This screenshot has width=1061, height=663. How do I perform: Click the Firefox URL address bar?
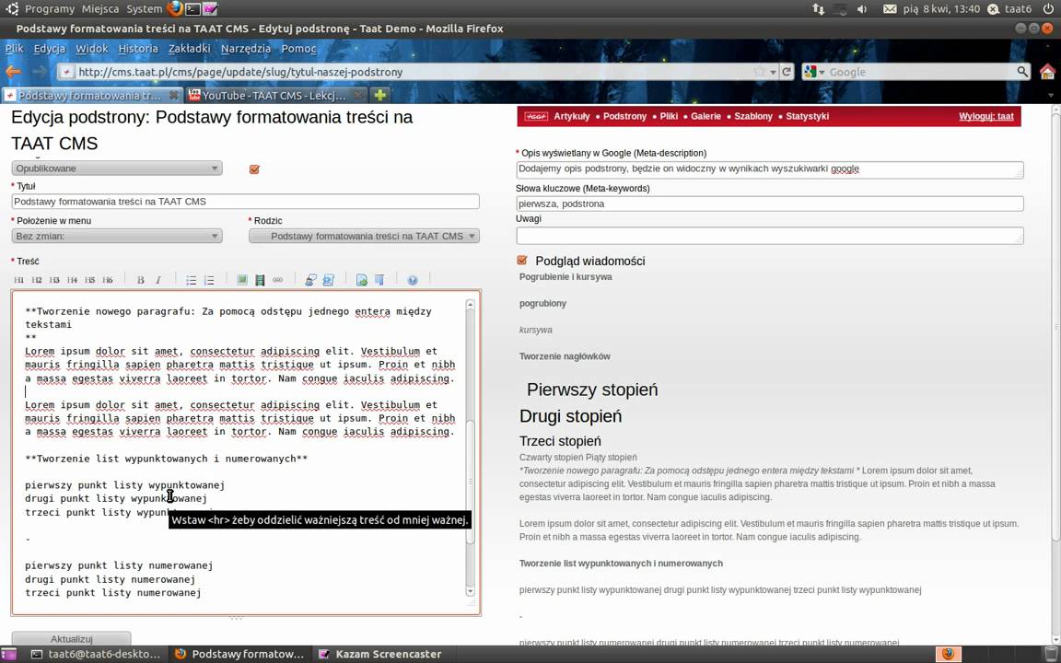(x=406, y=72)
